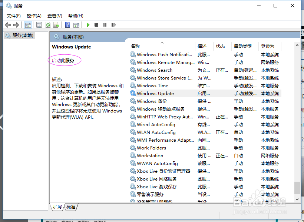304x222 pixels.
Task: Toggle the action pane visibility icon
Action: coord(77,25)
